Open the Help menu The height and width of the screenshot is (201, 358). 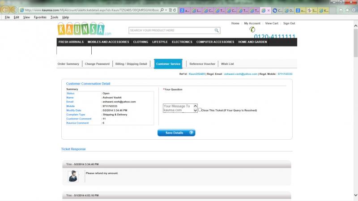pyautogui.click(x=65, y=17)
